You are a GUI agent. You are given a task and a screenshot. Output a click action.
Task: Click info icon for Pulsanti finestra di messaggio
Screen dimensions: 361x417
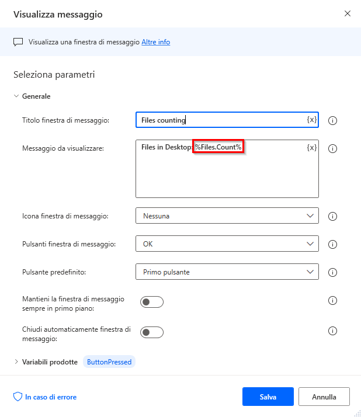(x=333, y=244)
